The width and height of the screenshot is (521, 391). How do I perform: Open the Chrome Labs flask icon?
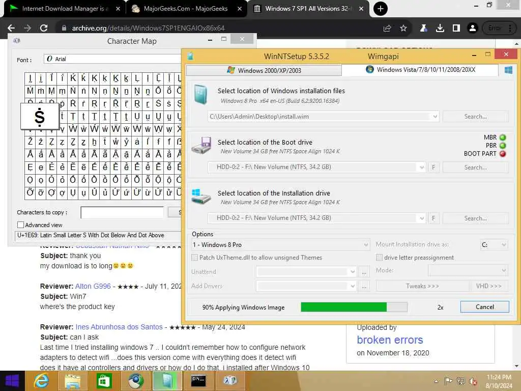click(x=423, y=29)
